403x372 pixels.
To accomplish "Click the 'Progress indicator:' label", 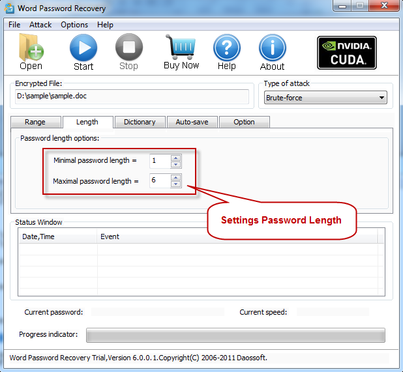I will click(x=48, y=334).
